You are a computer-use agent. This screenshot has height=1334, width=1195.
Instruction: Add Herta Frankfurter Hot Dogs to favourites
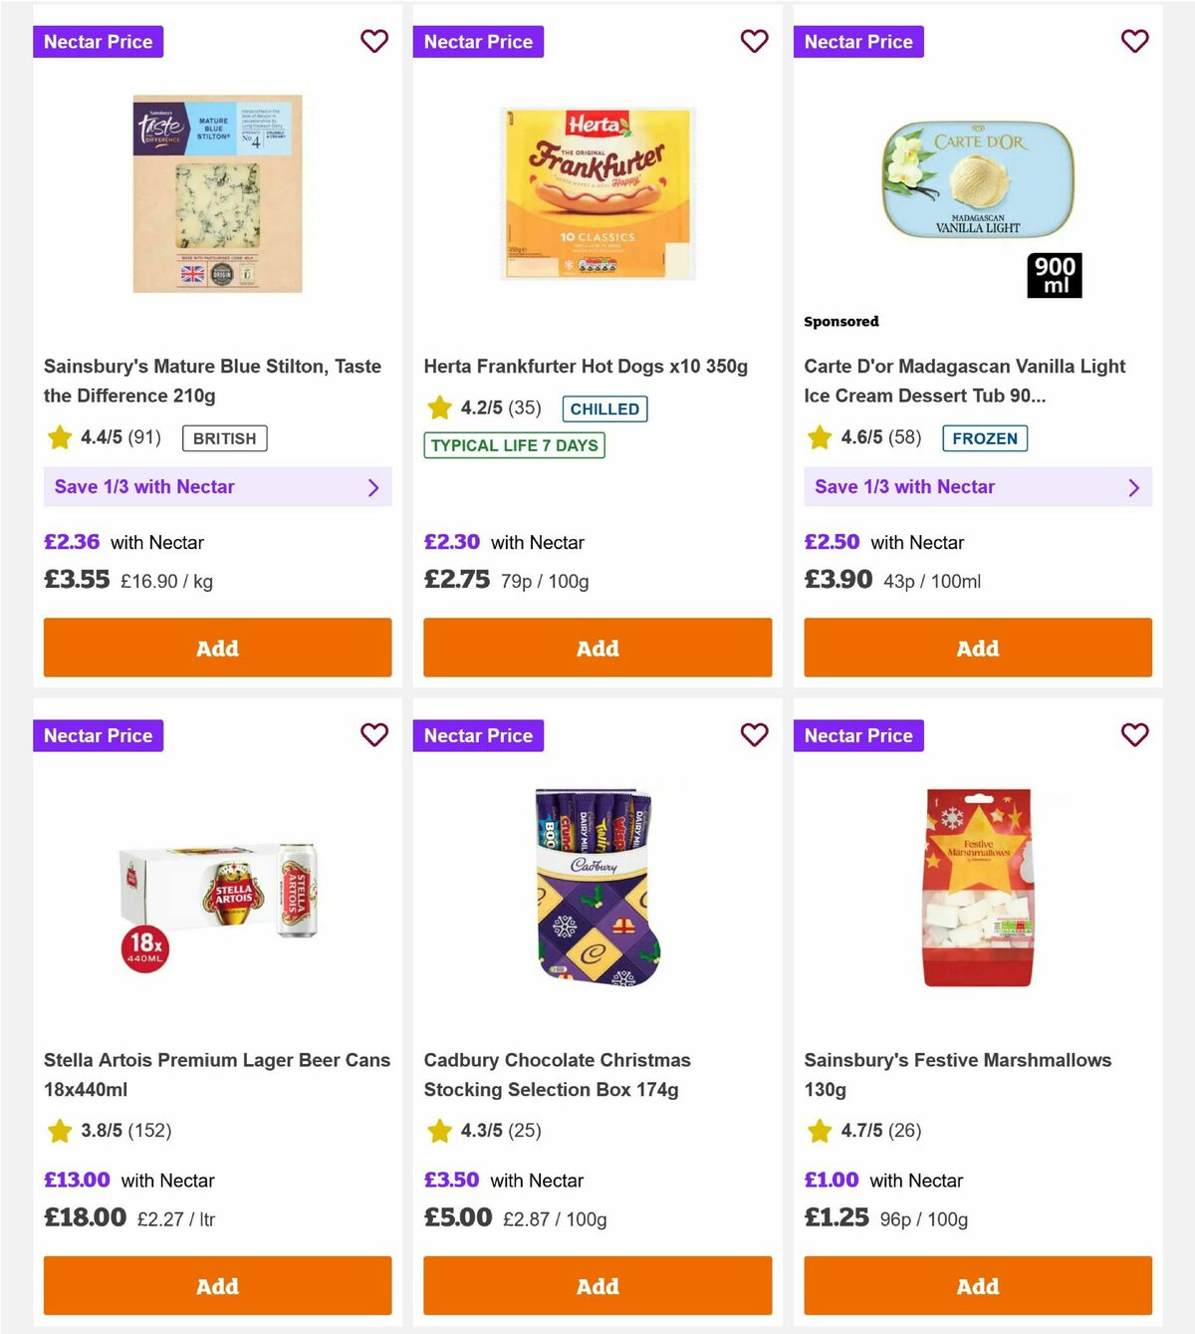755,41
